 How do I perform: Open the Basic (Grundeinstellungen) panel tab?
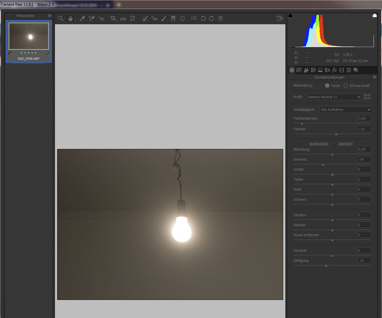tap(292, 70)
